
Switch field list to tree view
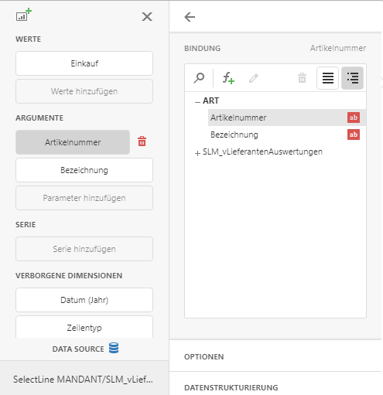coord(353,78)
